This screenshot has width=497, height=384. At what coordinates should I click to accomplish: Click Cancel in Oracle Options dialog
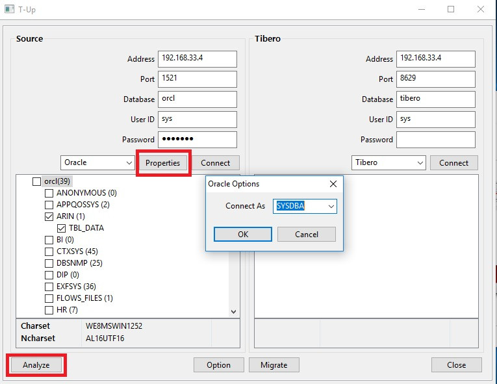coord(307,235)
